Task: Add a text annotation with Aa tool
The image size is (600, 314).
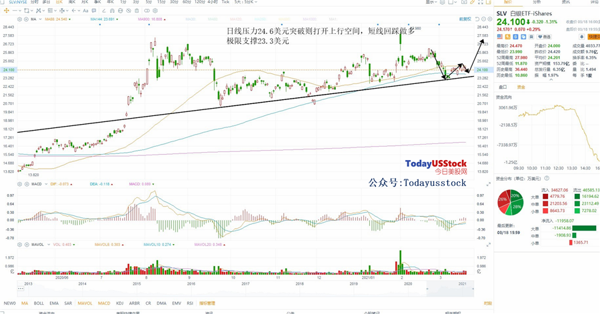Action: coord(85,11)
